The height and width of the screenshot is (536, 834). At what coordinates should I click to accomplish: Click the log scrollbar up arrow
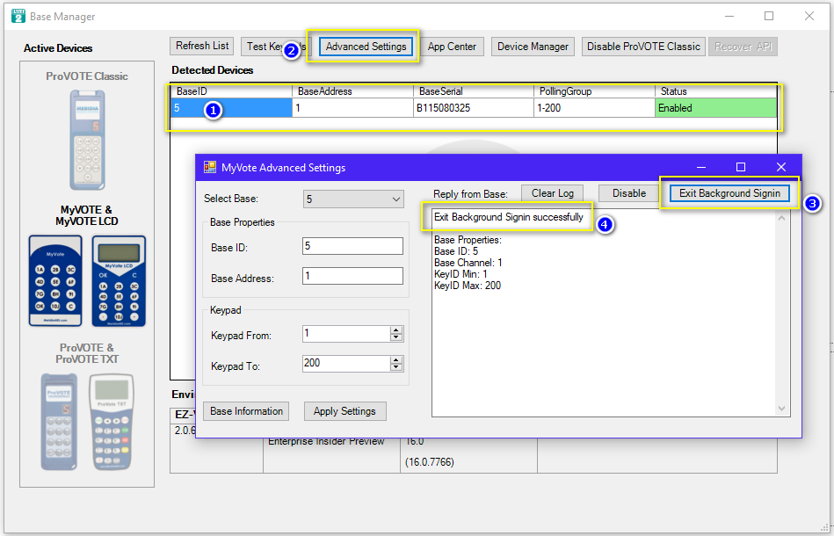(781, 218)
